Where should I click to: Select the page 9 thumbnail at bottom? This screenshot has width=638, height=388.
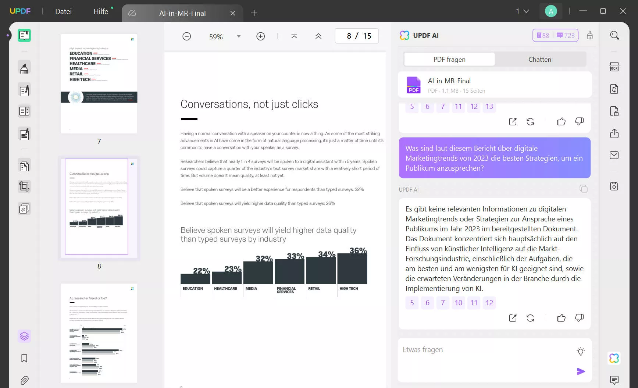tap(99, 333)
